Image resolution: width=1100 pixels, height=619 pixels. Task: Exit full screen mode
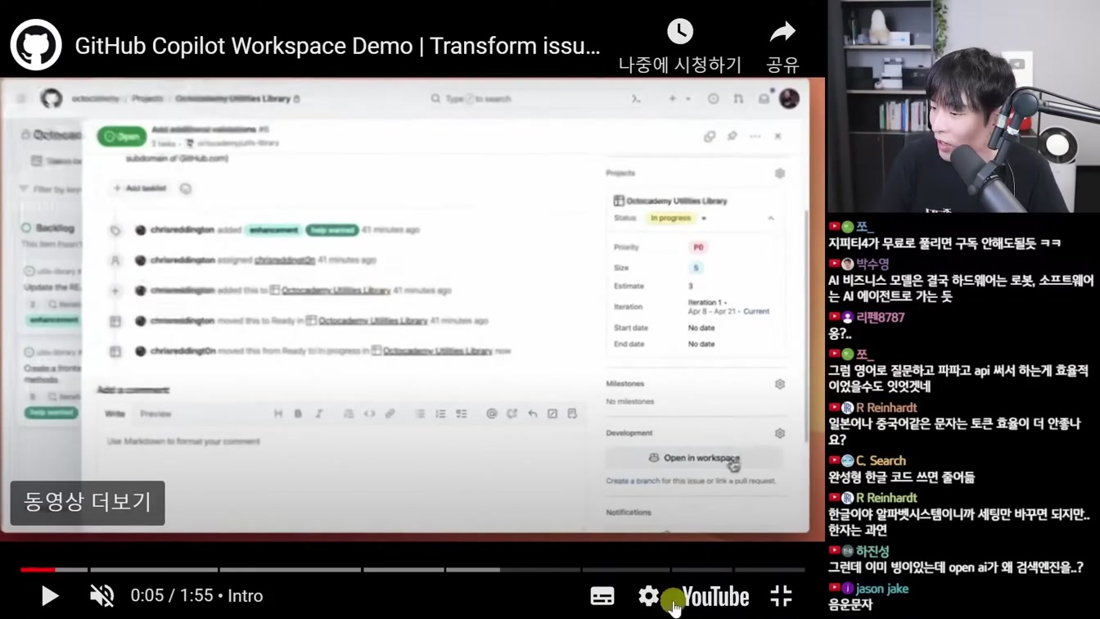point(781,596)
